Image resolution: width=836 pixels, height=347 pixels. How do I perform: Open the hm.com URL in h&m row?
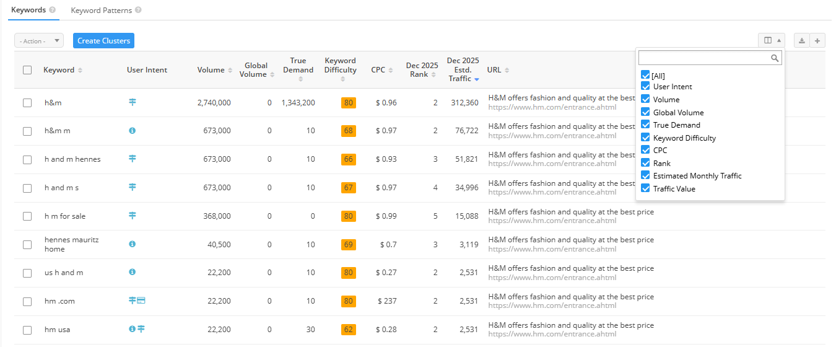pyautogui.click(x=552, y=107)
